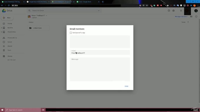
Task: Click the orange flame extension icon
Action: 194,6
